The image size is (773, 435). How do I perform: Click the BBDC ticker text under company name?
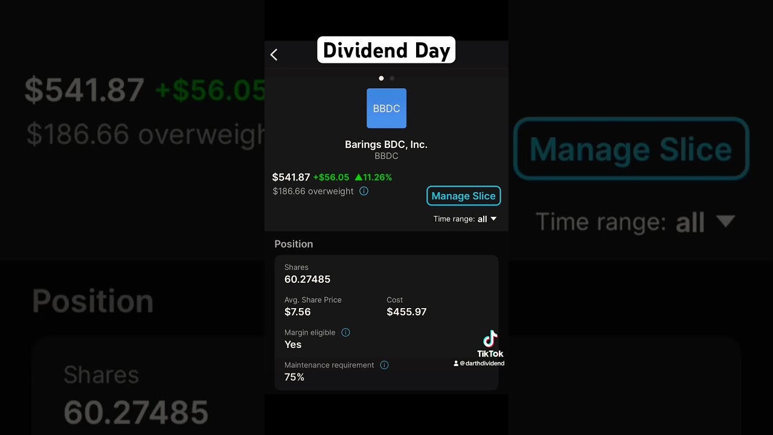[x=386, y=156]
